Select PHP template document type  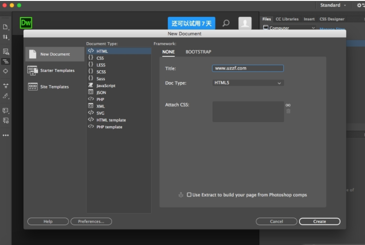click(119, 127)
